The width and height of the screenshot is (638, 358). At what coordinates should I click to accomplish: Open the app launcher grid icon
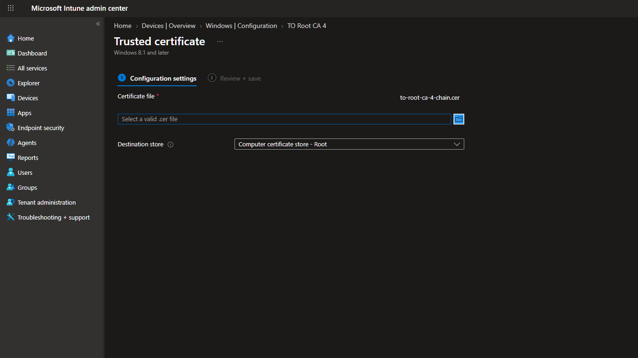tap(11, 8)
